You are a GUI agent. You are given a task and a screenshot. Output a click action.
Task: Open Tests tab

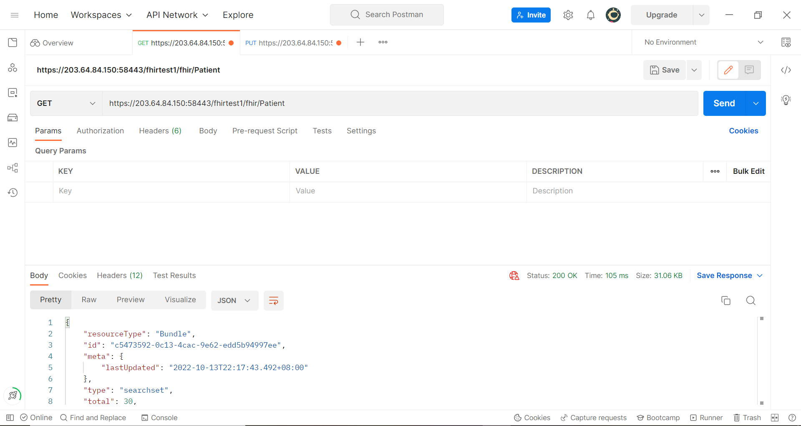click(x=322, y=131)
